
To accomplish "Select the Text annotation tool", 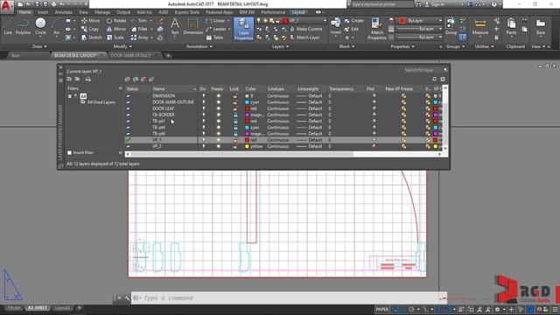I will [x=175, y=27].
